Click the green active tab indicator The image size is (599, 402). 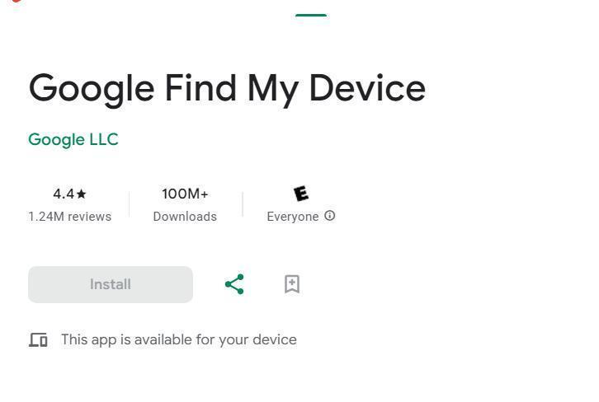(311, 16)
